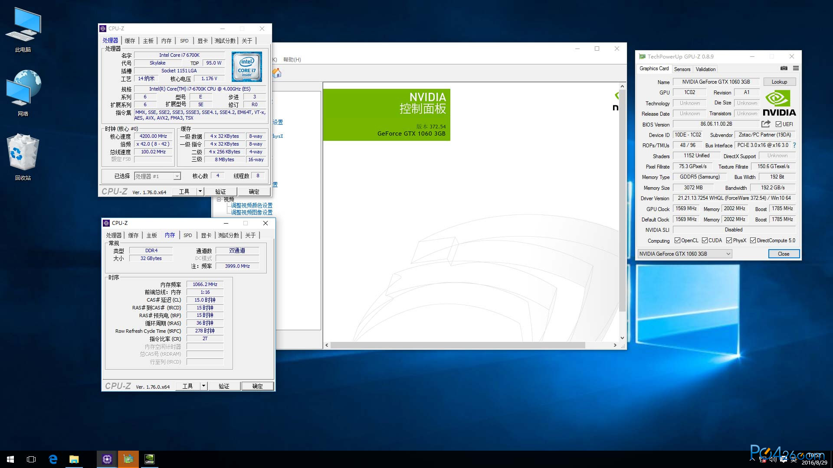Switch to CPU-Z via taskbar icon
The image size is (833, 468).
(x=107, y=459)
